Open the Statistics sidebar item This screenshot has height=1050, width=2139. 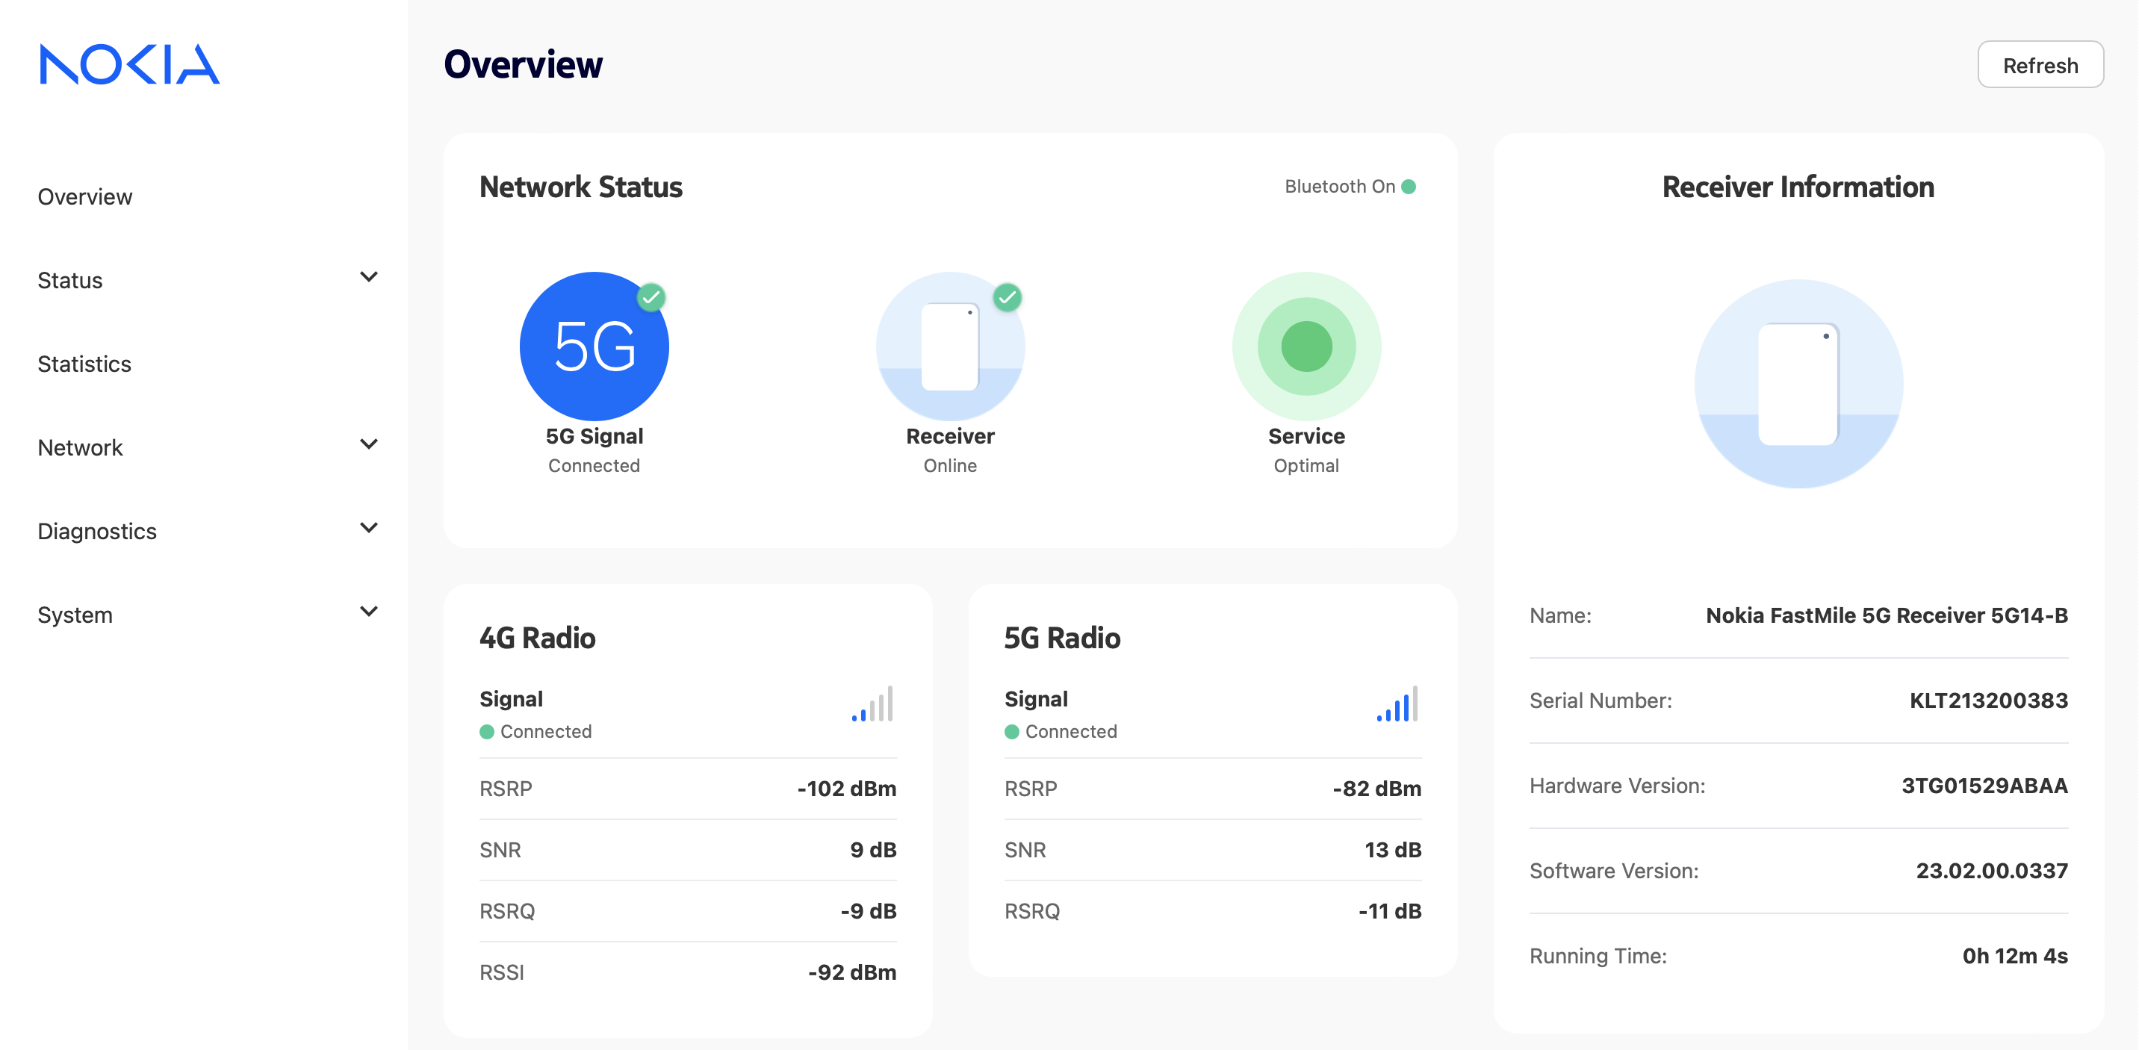pos(84,364)
